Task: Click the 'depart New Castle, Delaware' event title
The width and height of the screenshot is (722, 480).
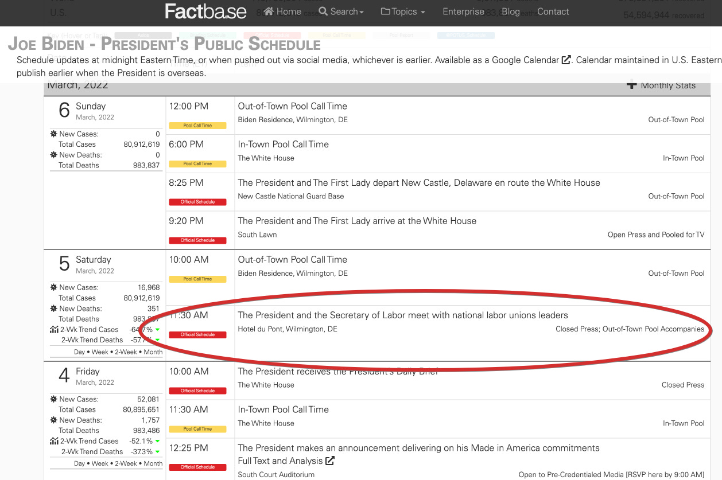Action: [419, 183]
